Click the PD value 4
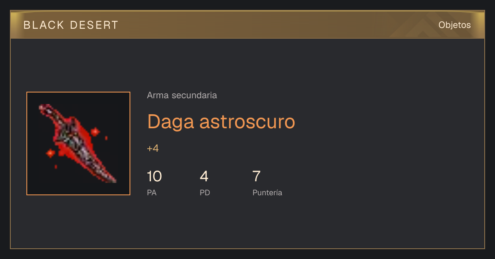495x259 pixels. pyautogui.click(x=204, y=176)
